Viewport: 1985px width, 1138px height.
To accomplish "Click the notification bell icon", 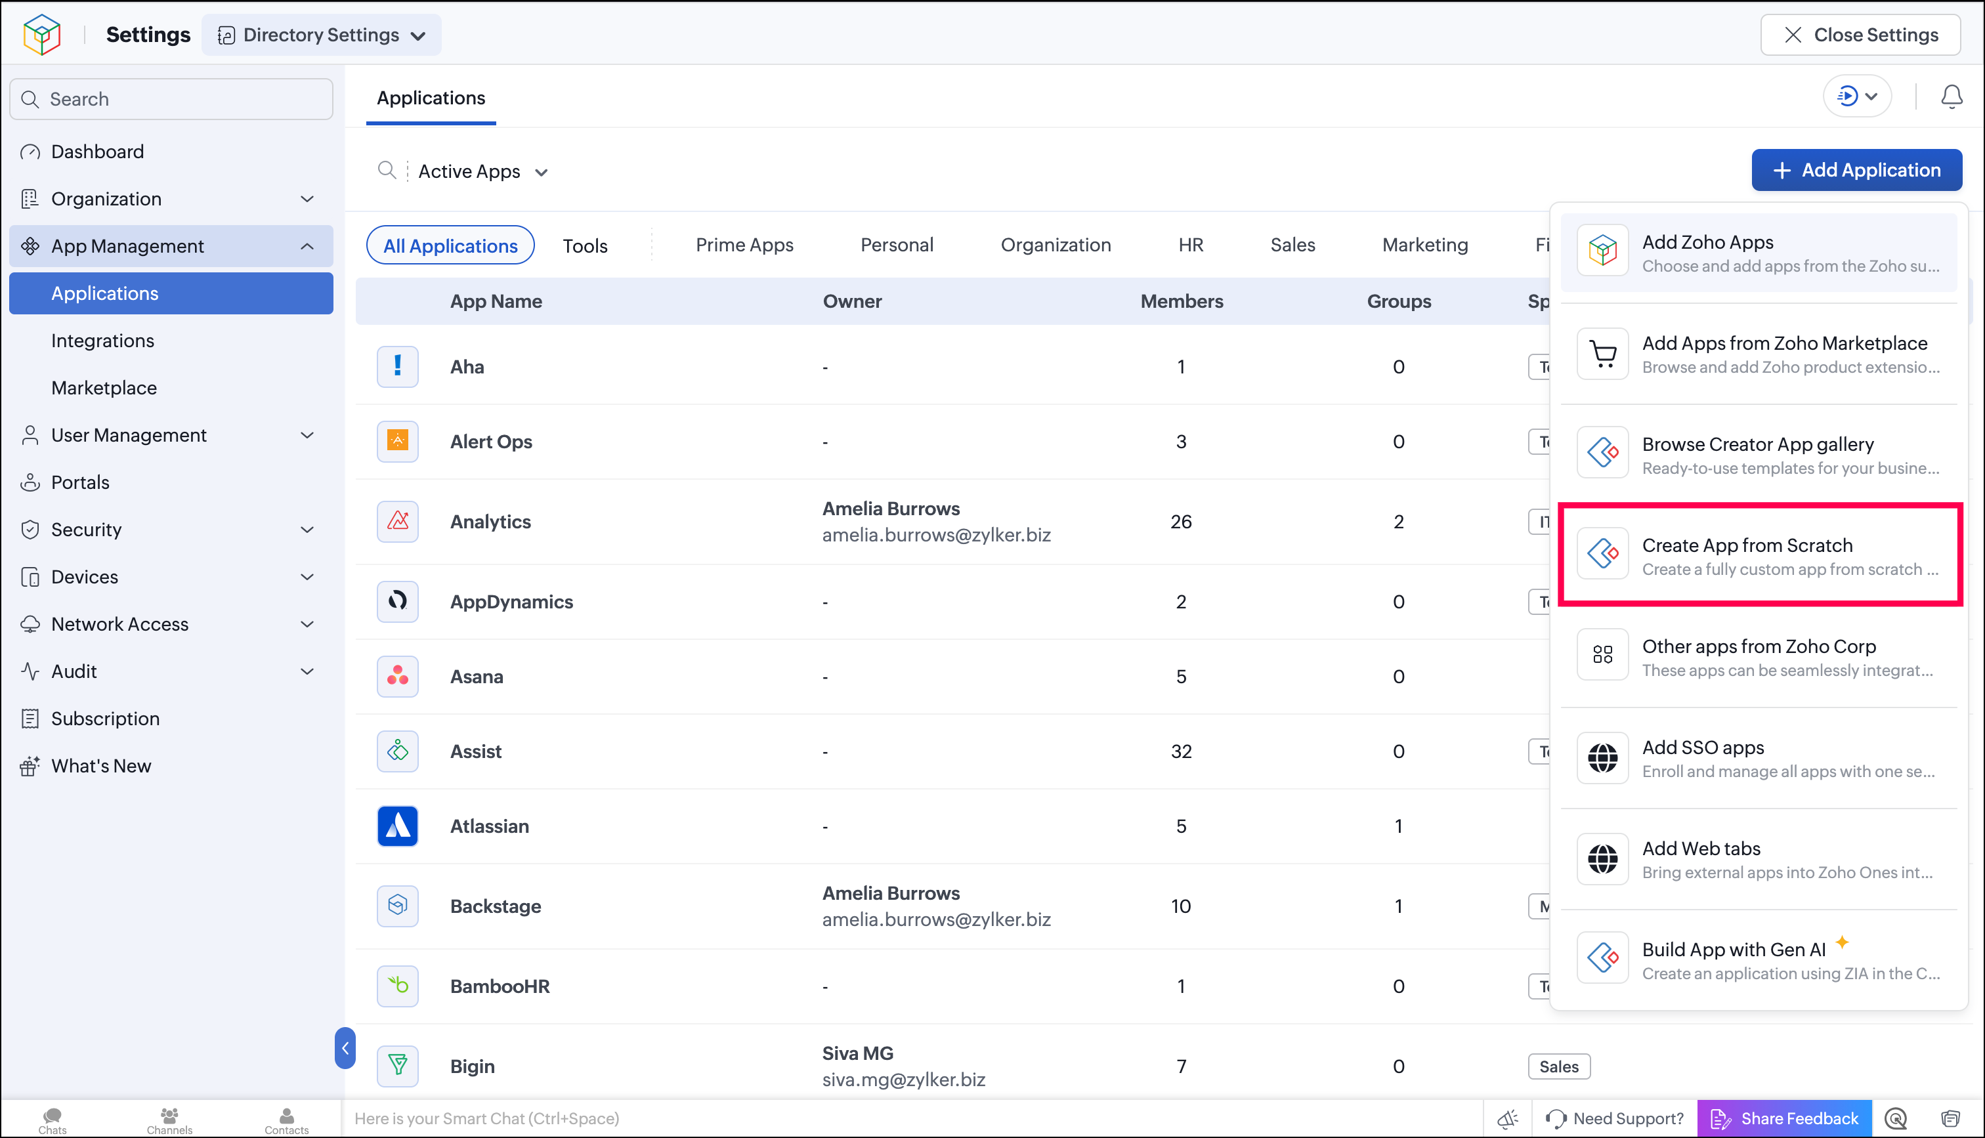I will 1952,97.
